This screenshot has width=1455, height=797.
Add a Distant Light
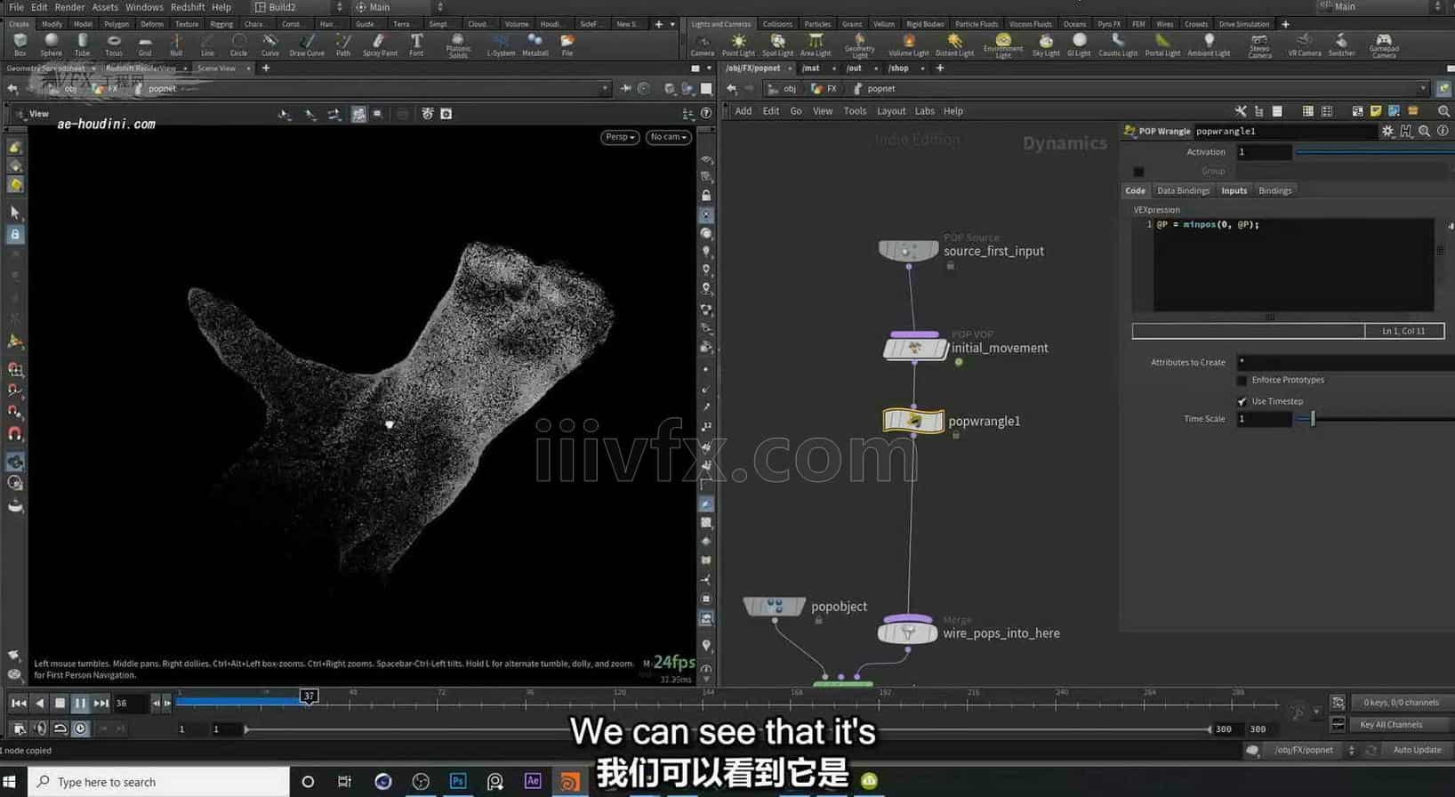[x=954, y=45]
